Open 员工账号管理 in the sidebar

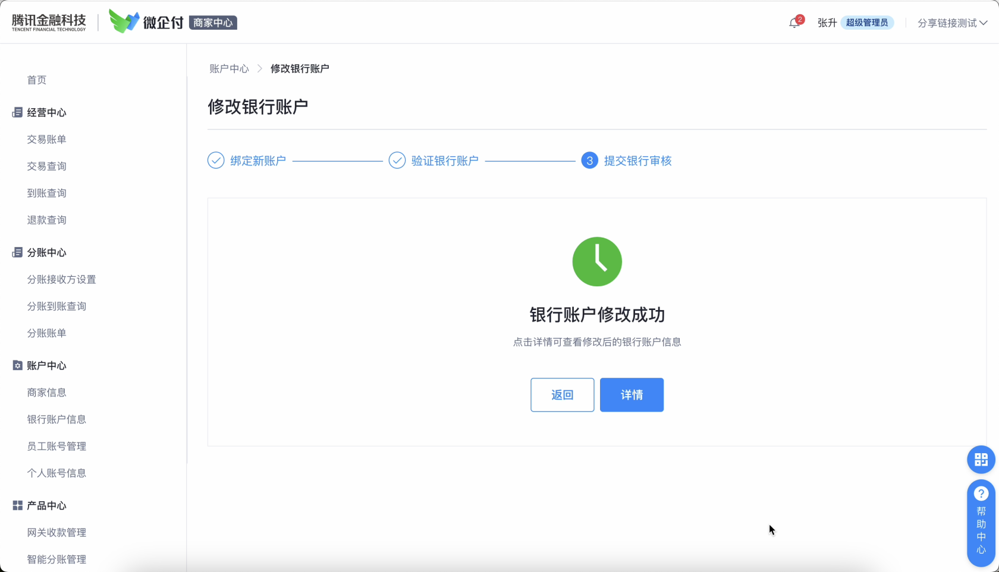56,446
